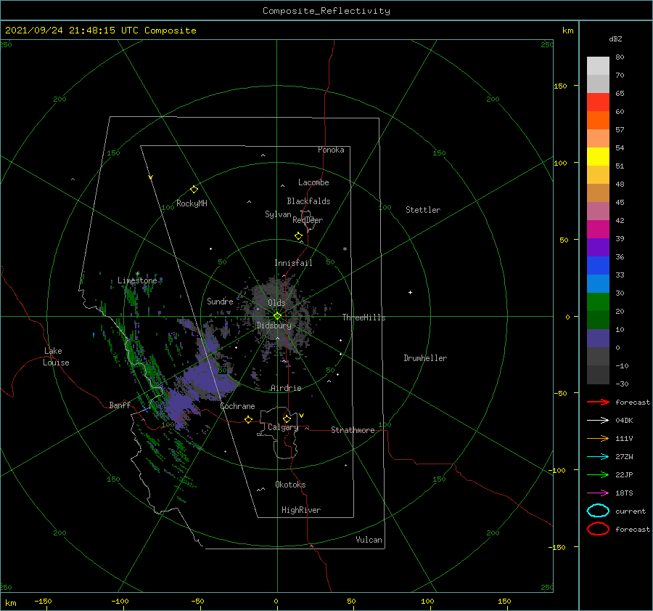Select the green 20–30 dBZ swatch
Viewport: 653px width, 611px height.
pos(598,302)
